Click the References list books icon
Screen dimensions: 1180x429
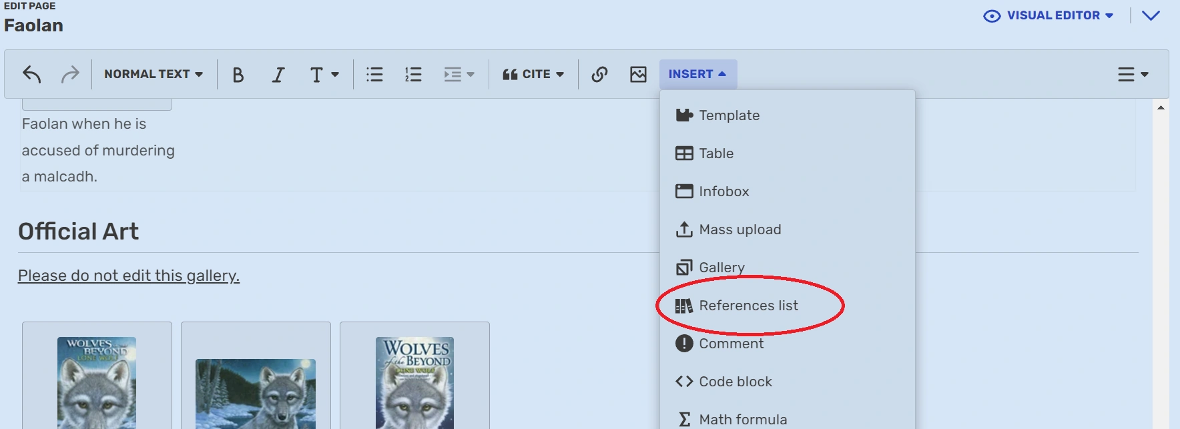tap(684, 306)
